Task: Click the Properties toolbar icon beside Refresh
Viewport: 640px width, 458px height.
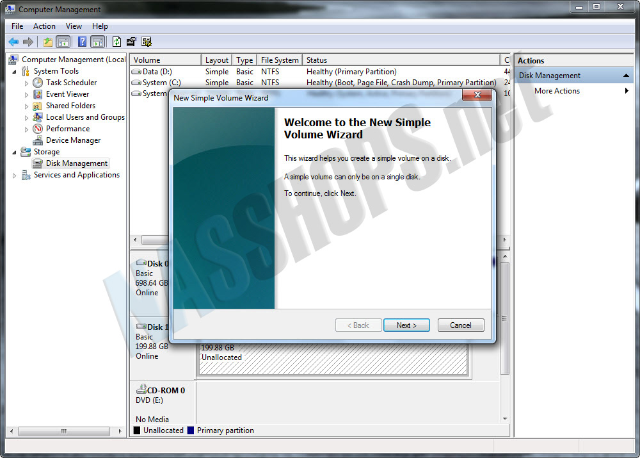Action: (x=131, y=42)
